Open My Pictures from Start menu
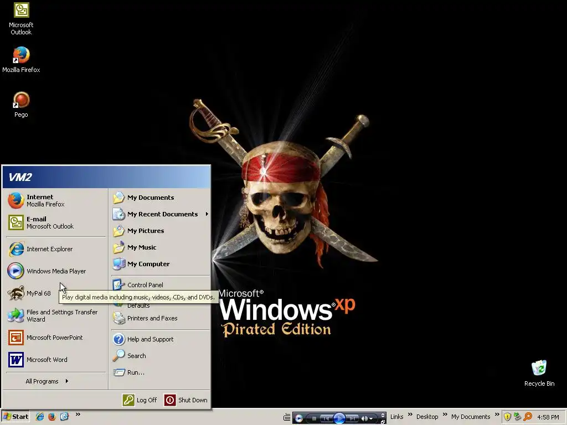The height and width of the screenshot is (425, 567). coord(160,231)
